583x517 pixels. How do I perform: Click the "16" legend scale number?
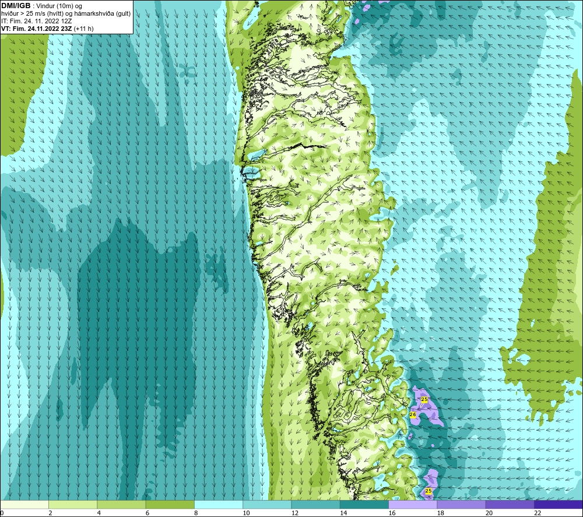click(392, 513)
